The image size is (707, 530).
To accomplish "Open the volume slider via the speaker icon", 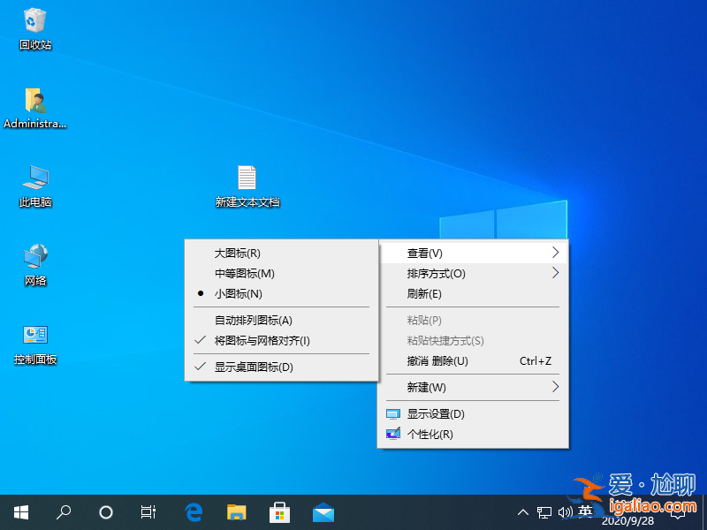I will tap(566, 511).
